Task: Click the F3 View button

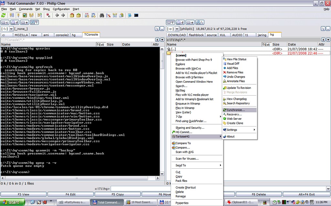Action: pyautogui.click(x=23, y=194)
